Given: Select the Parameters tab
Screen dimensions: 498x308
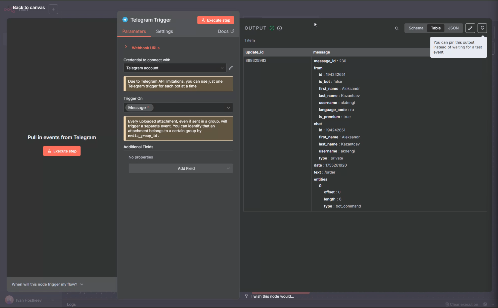Looking at the screenshot, I should 134,31.
